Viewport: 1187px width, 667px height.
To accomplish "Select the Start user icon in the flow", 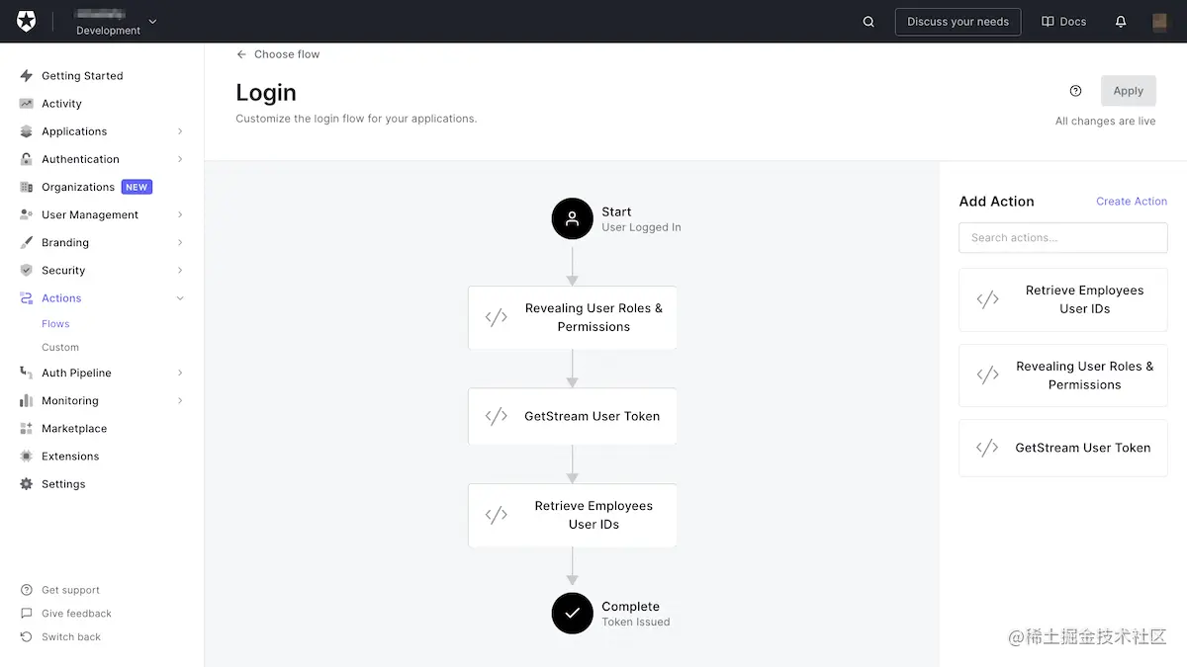I will coord(572,218).
